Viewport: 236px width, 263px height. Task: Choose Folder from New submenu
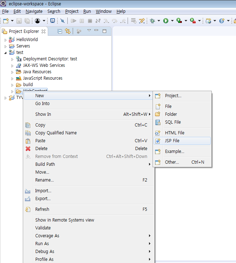point(182,114)
